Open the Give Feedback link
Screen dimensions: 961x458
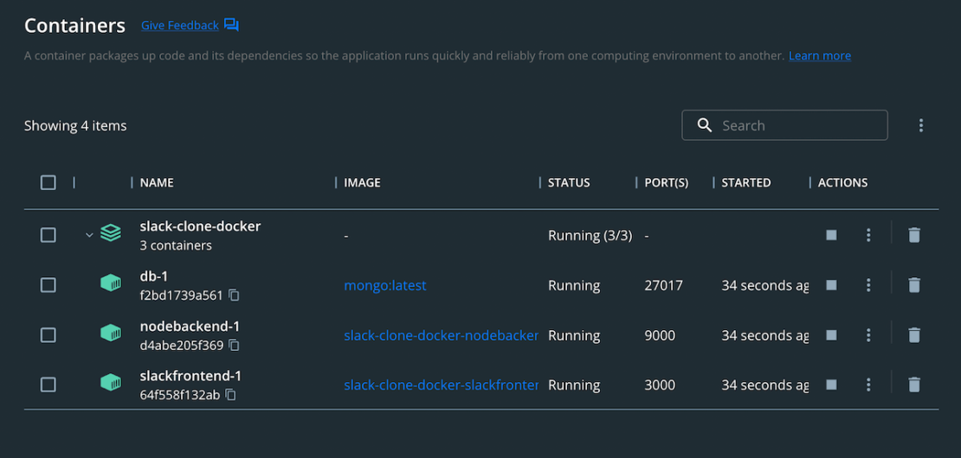[180, 26]
